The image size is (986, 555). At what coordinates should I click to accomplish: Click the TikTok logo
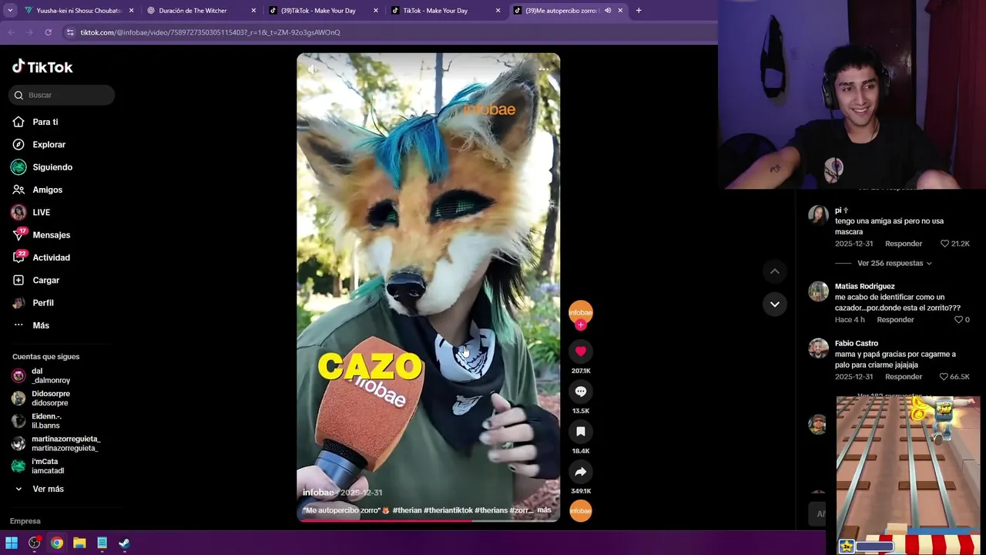42,67
